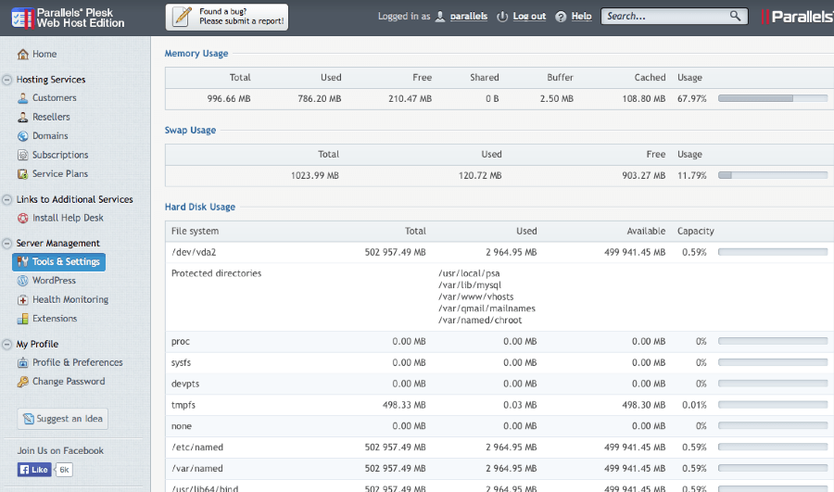
Task: Click the Memory Usage heading
Action: [196, 53]
